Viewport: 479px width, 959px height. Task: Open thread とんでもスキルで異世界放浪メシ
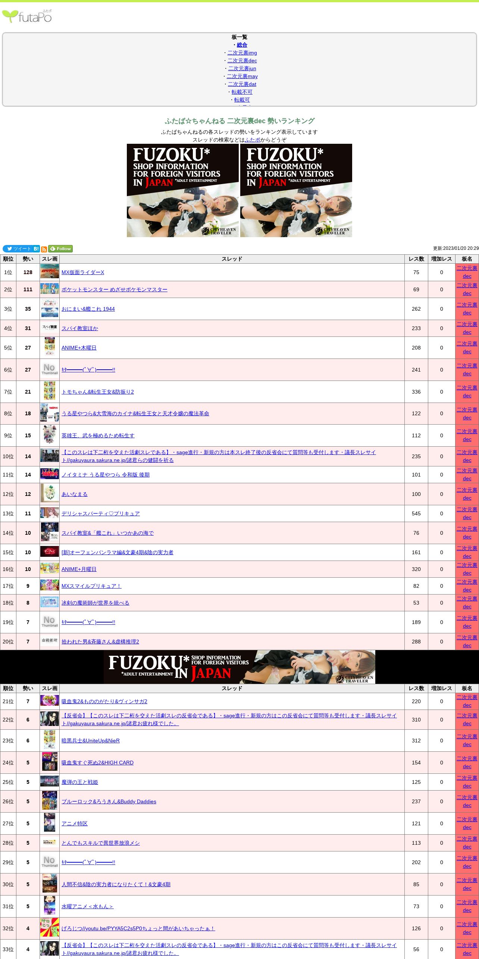(101, 843)
